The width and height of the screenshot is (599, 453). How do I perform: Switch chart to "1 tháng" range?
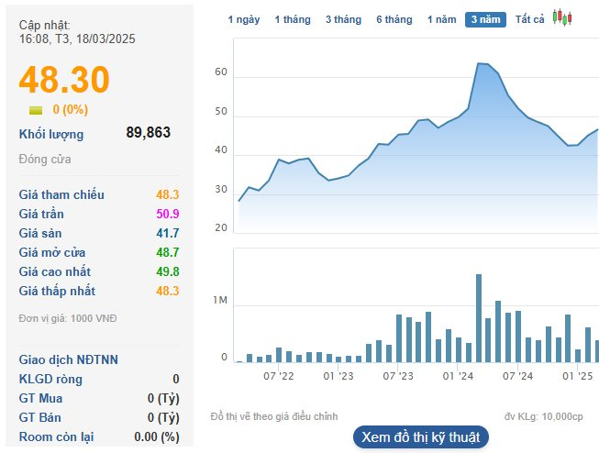pyautogui.click(x=293, y=19)
